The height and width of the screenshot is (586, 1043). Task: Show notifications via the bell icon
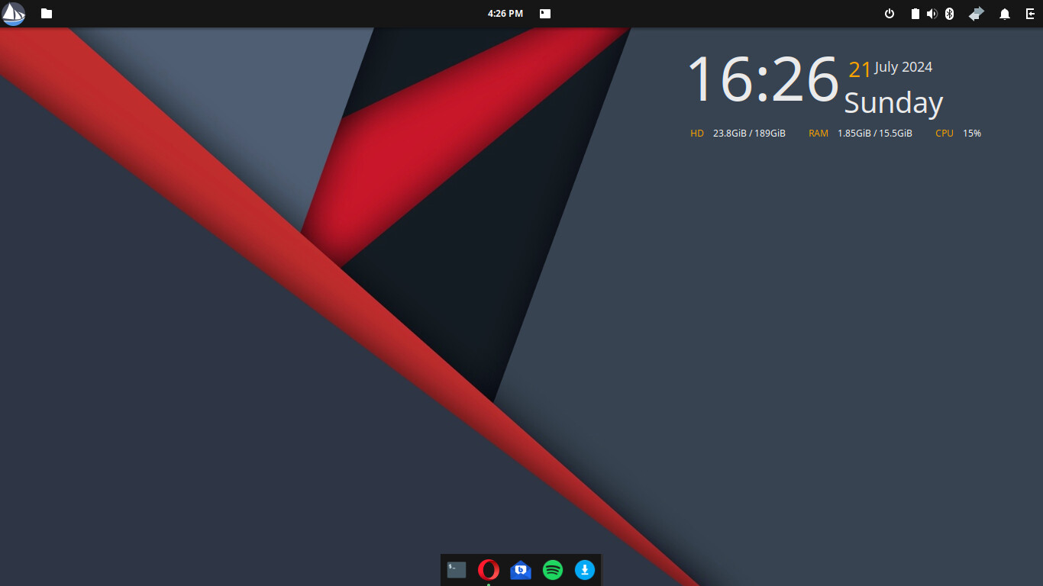click(1005, 14)
